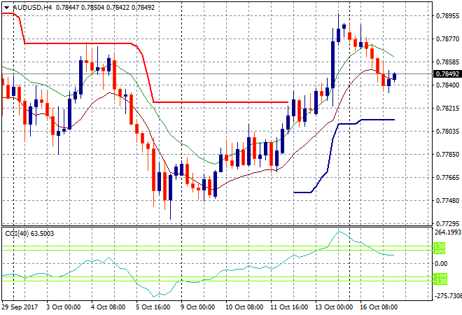Click the 16 Oct 08:00 time label

pos(379,307)
